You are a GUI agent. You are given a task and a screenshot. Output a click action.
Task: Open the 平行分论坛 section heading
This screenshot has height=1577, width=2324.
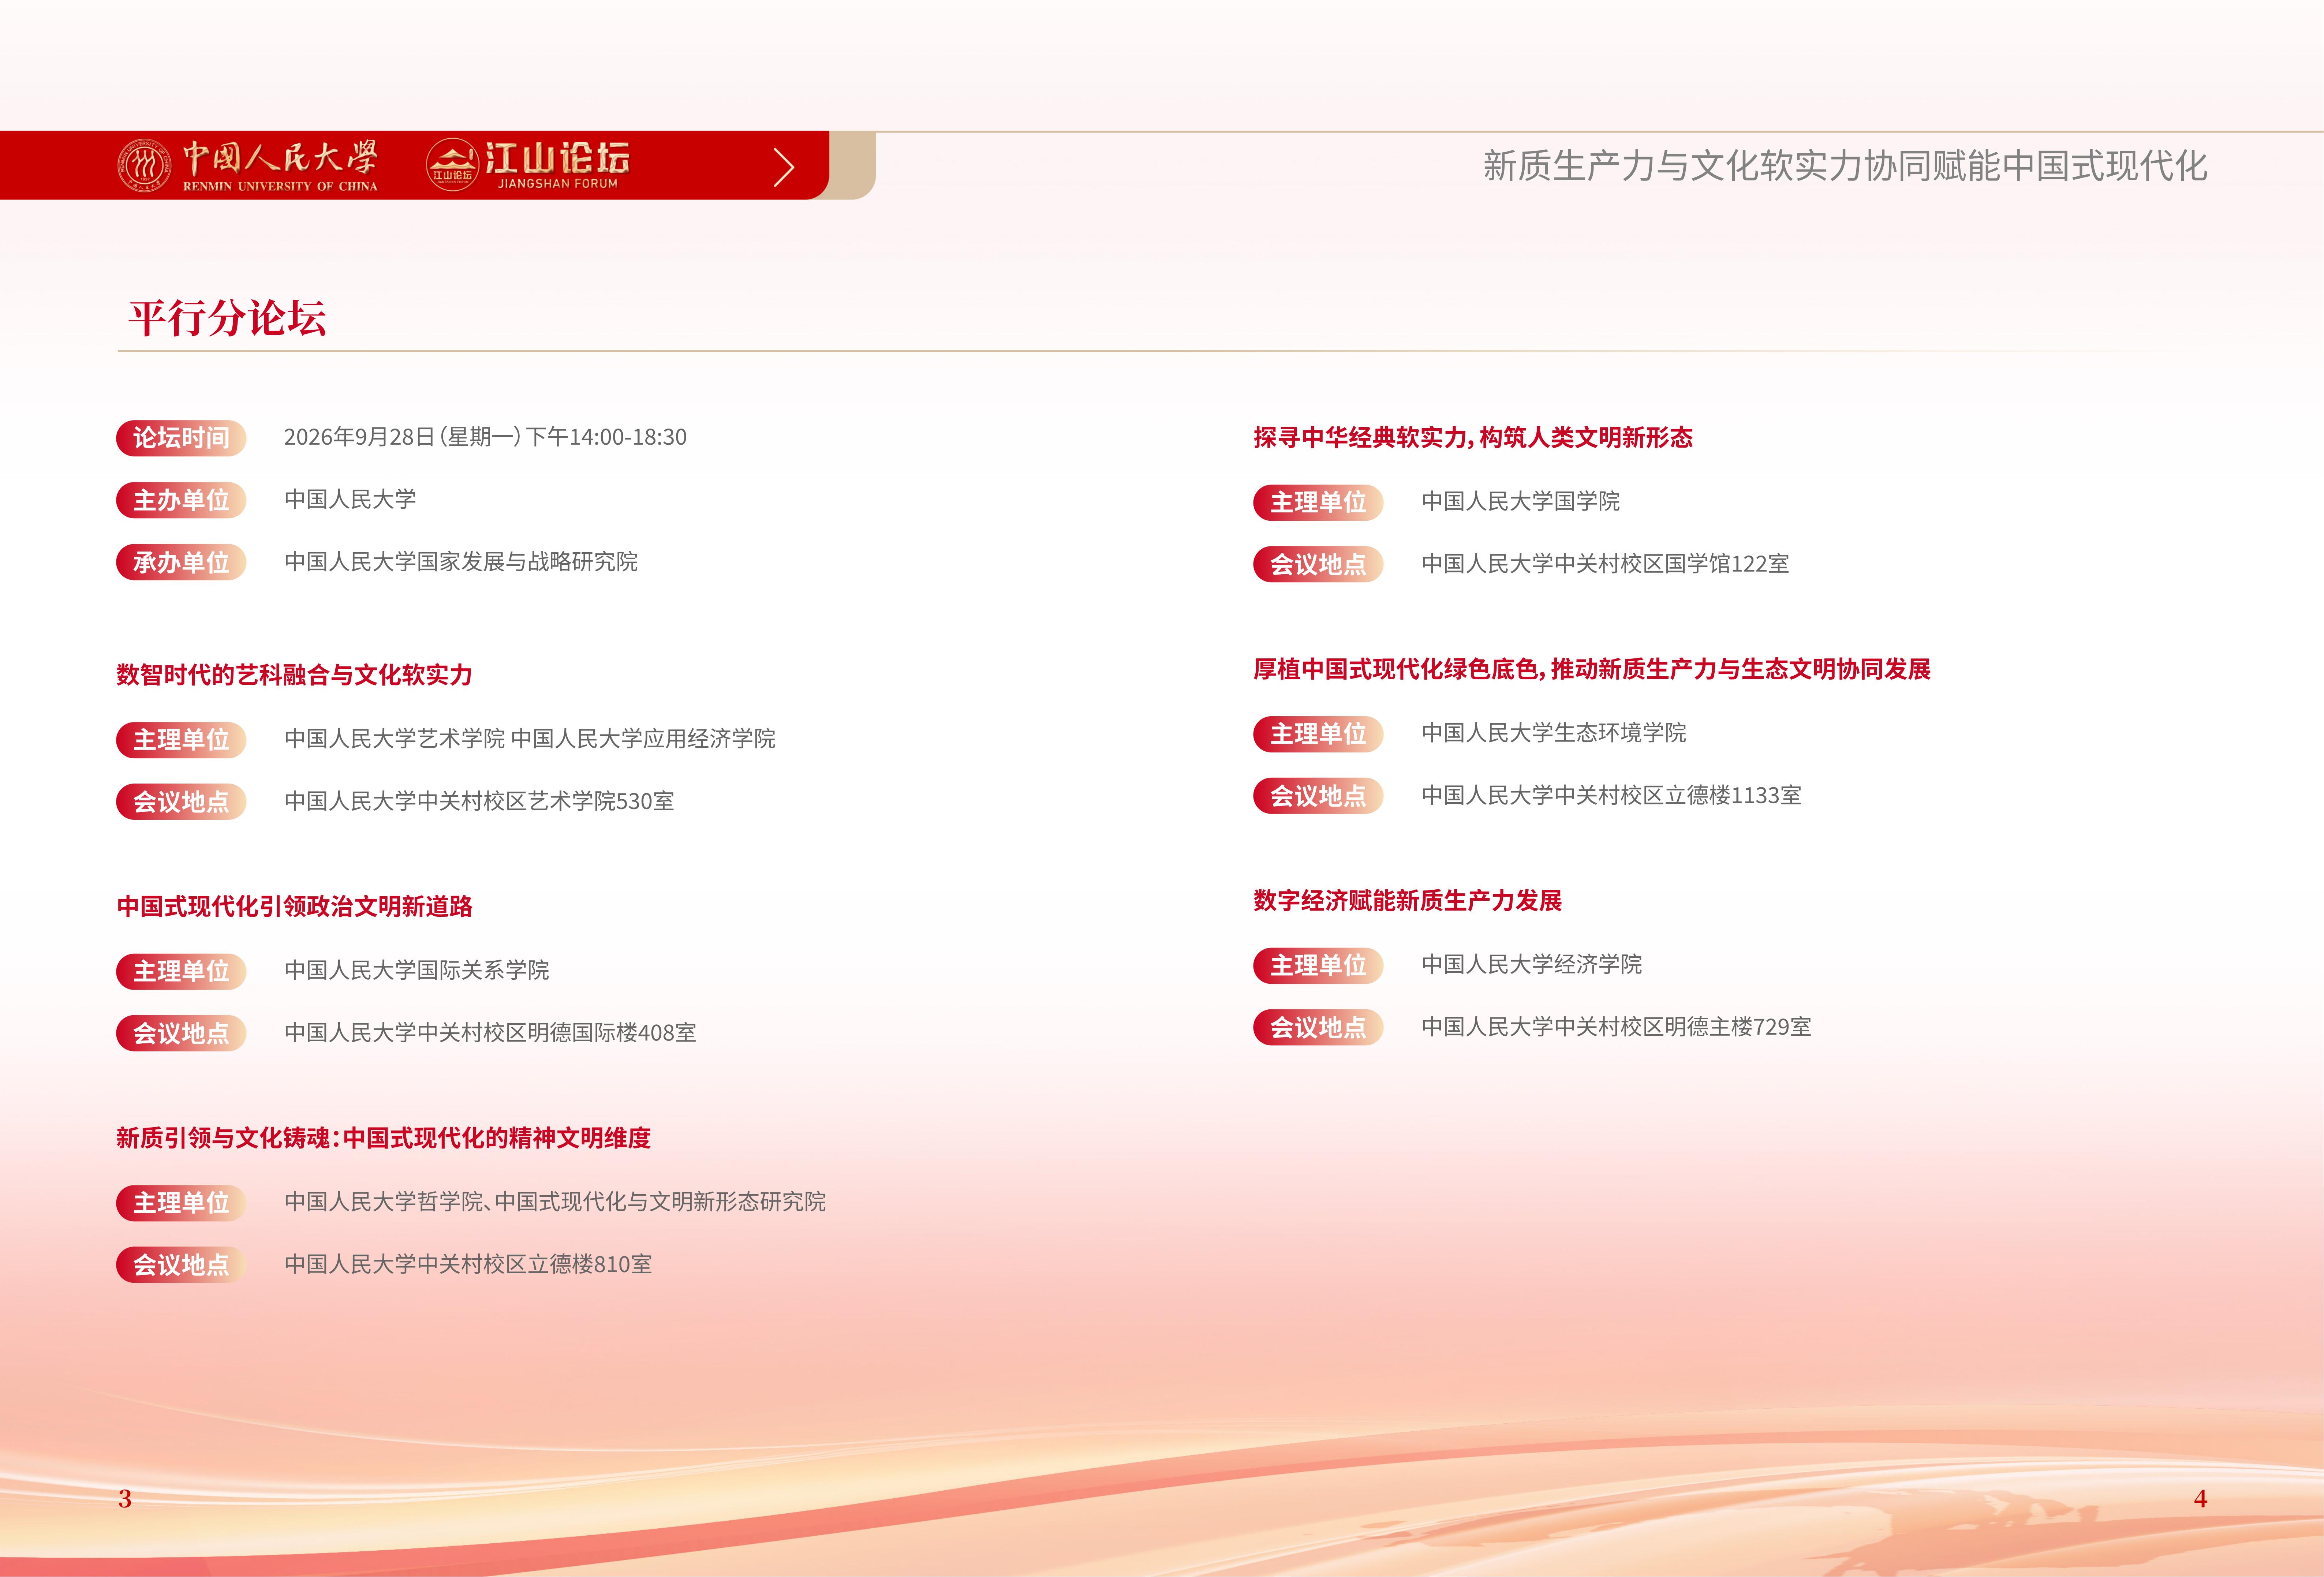(228, 318)
